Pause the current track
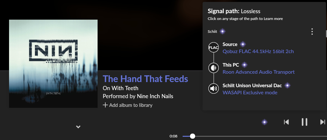The image size is (327, 140). [304, 122]
